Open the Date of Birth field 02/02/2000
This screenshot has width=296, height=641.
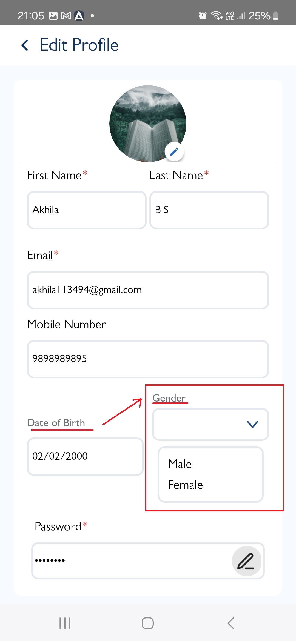[x=85, y=457]
